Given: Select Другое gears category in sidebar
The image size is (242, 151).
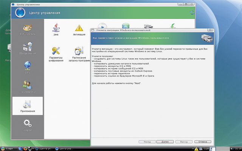Looking at the screenshot, I should tap(28, 125).
